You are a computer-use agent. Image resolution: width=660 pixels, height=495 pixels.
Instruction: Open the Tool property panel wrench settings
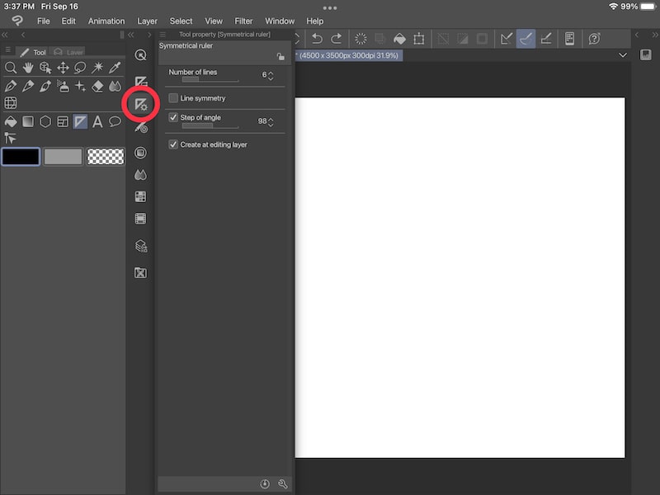(281, 484)
